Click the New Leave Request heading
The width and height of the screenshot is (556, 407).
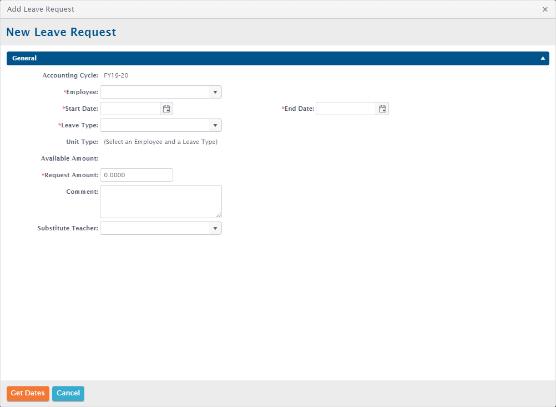[x=61, y=32]
